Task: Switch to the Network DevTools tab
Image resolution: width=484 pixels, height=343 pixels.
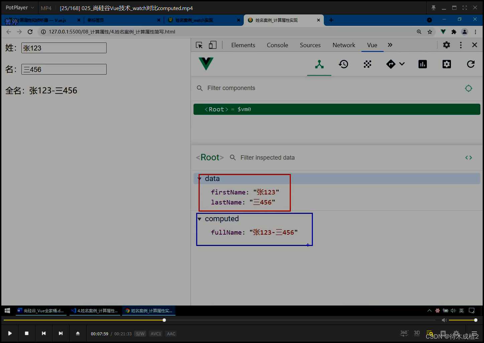Action: click(x=344, y=45)
